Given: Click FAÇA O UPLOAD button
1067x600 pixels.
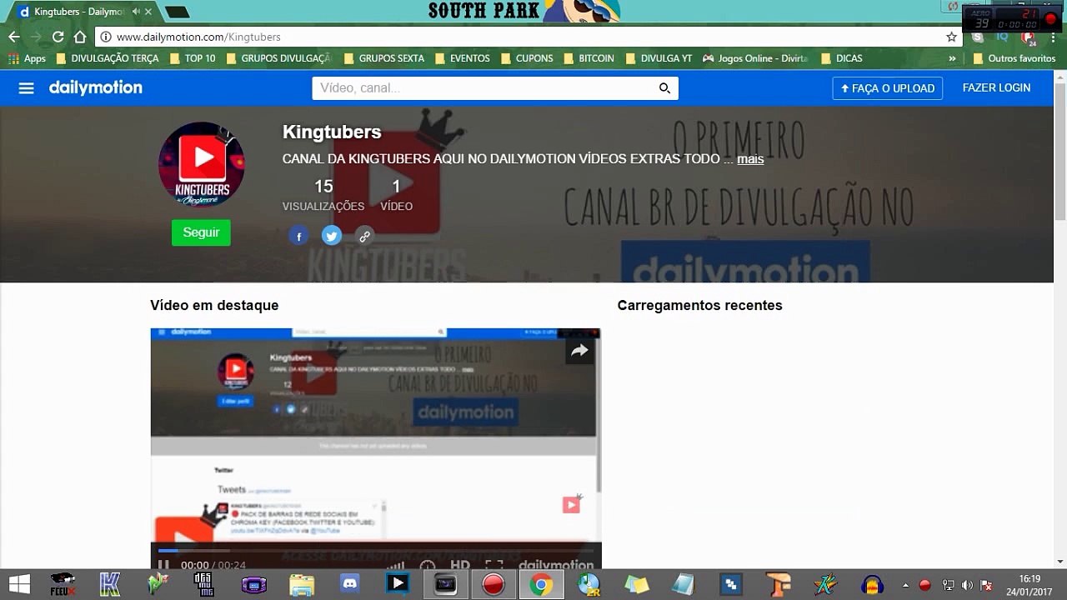Looking at the screenshot, I should click(x=888, y=88).
